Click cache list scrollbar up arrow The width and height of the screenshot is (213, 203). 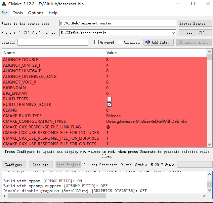209,51
